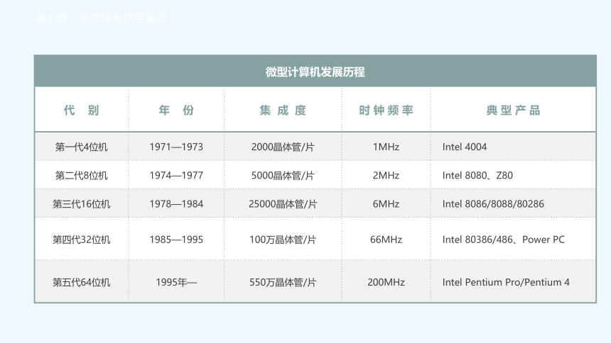
Task: Select the 集成度 column header
Action: coord(283,111)
